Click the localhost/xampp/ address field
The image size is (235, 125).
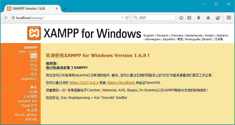tap(67, 18)
